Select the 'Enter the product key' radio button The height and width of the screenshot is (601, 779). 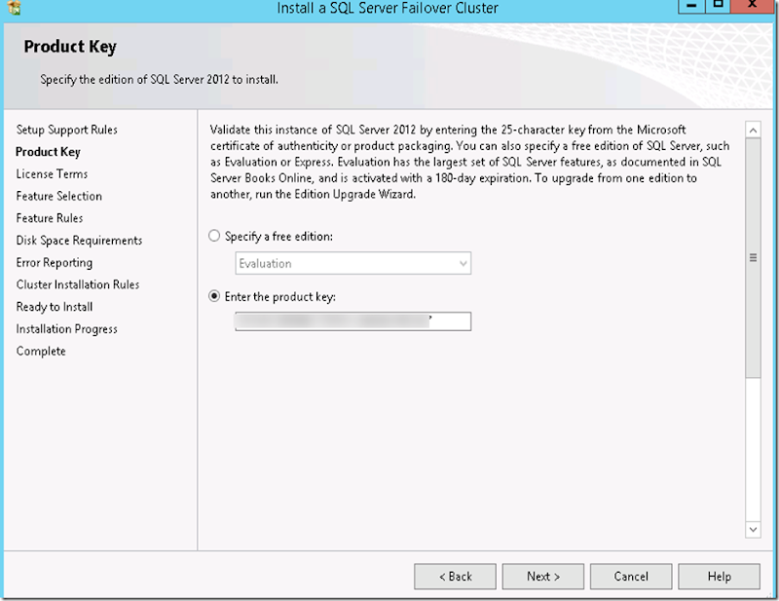click(x=214, y=296)
